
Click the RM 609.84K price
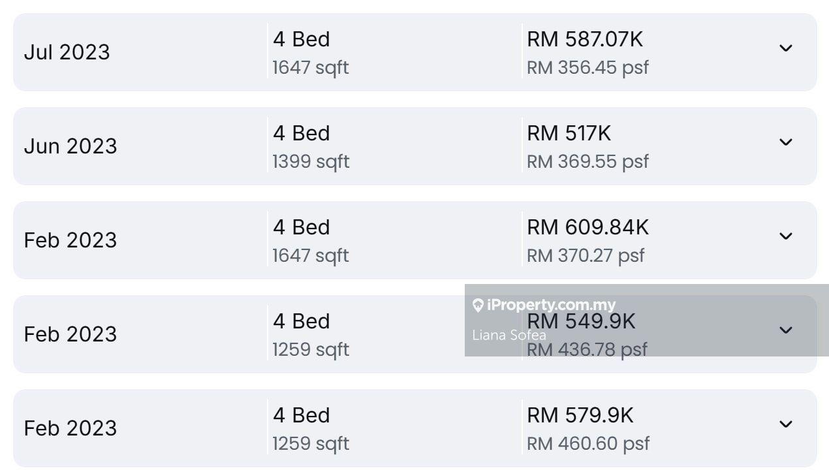click(x=587, y=227)
